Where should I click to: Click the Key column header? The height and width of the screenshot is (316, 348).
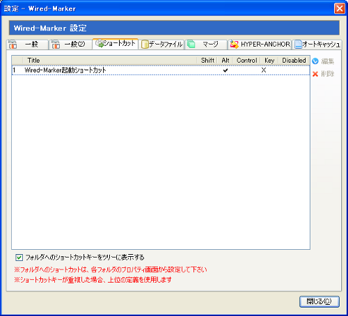(x=269, y=61)
